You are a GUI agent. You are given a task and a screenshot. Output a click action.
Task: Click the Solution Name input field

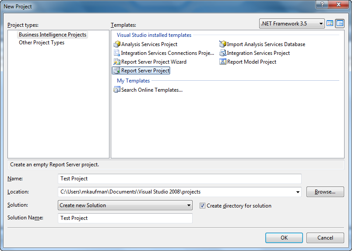tap(125, 218)
